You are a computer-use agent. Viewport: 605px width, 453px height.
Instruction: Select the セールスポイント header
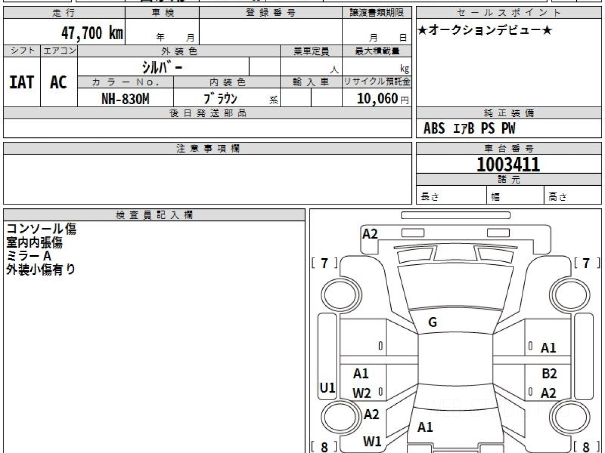509,13
